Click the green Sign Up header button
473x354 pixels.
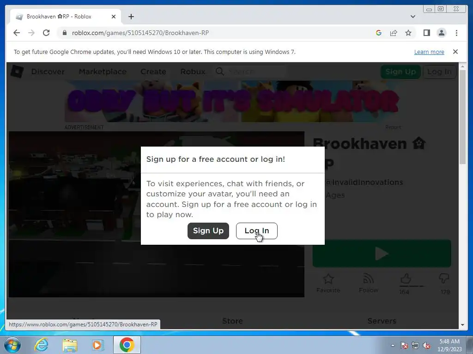pyautogui.click(x=400, y=71)
